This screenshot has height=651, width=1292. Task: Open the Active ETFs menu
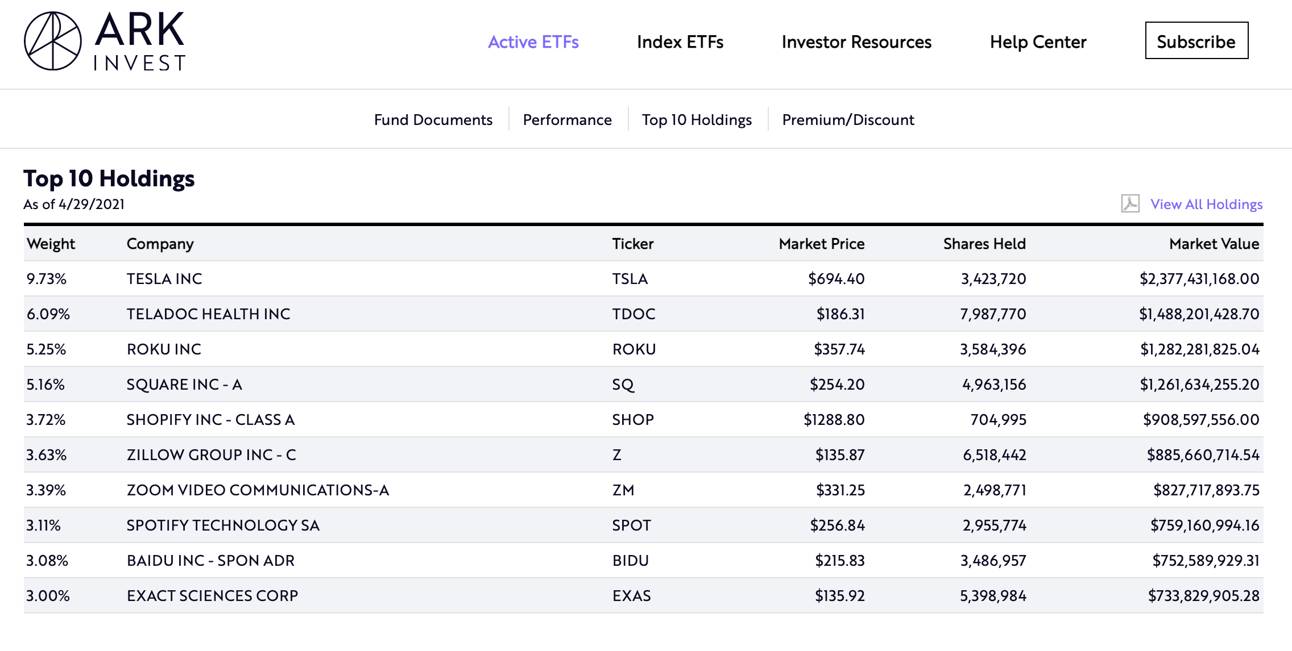pos(533,42)
